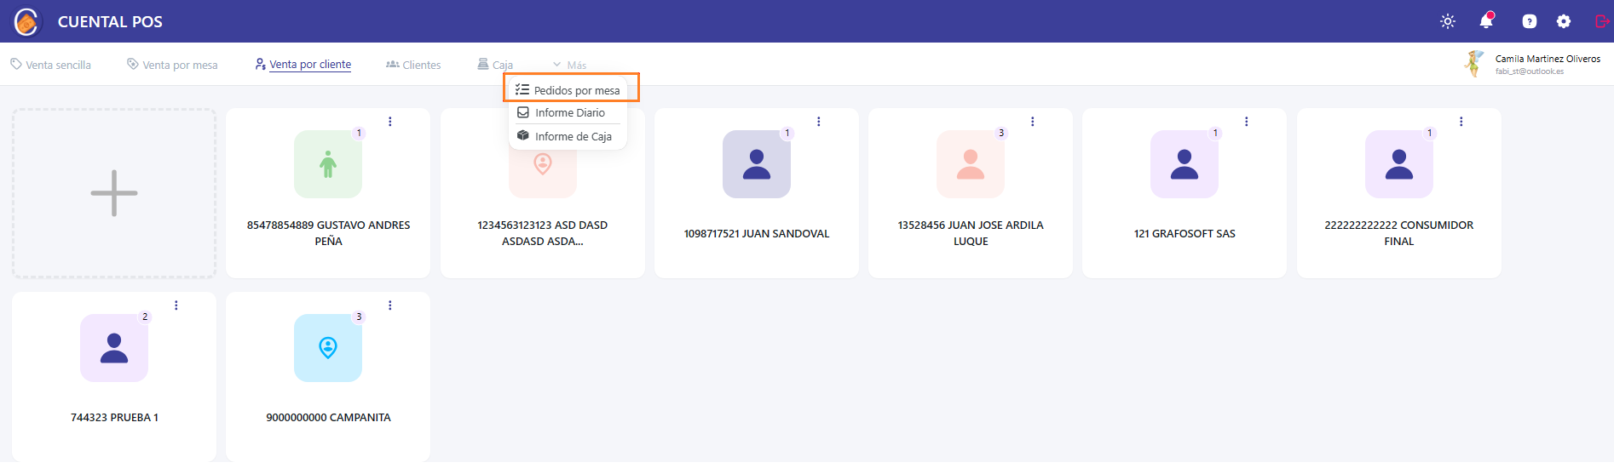
Task: Add a new client with the plus card
Action: click(114, 193)
